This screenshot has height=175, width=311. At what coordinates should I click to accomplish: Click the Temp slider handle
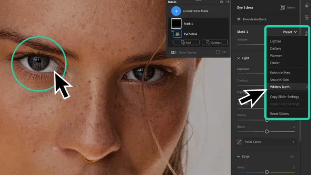point(267,172)
